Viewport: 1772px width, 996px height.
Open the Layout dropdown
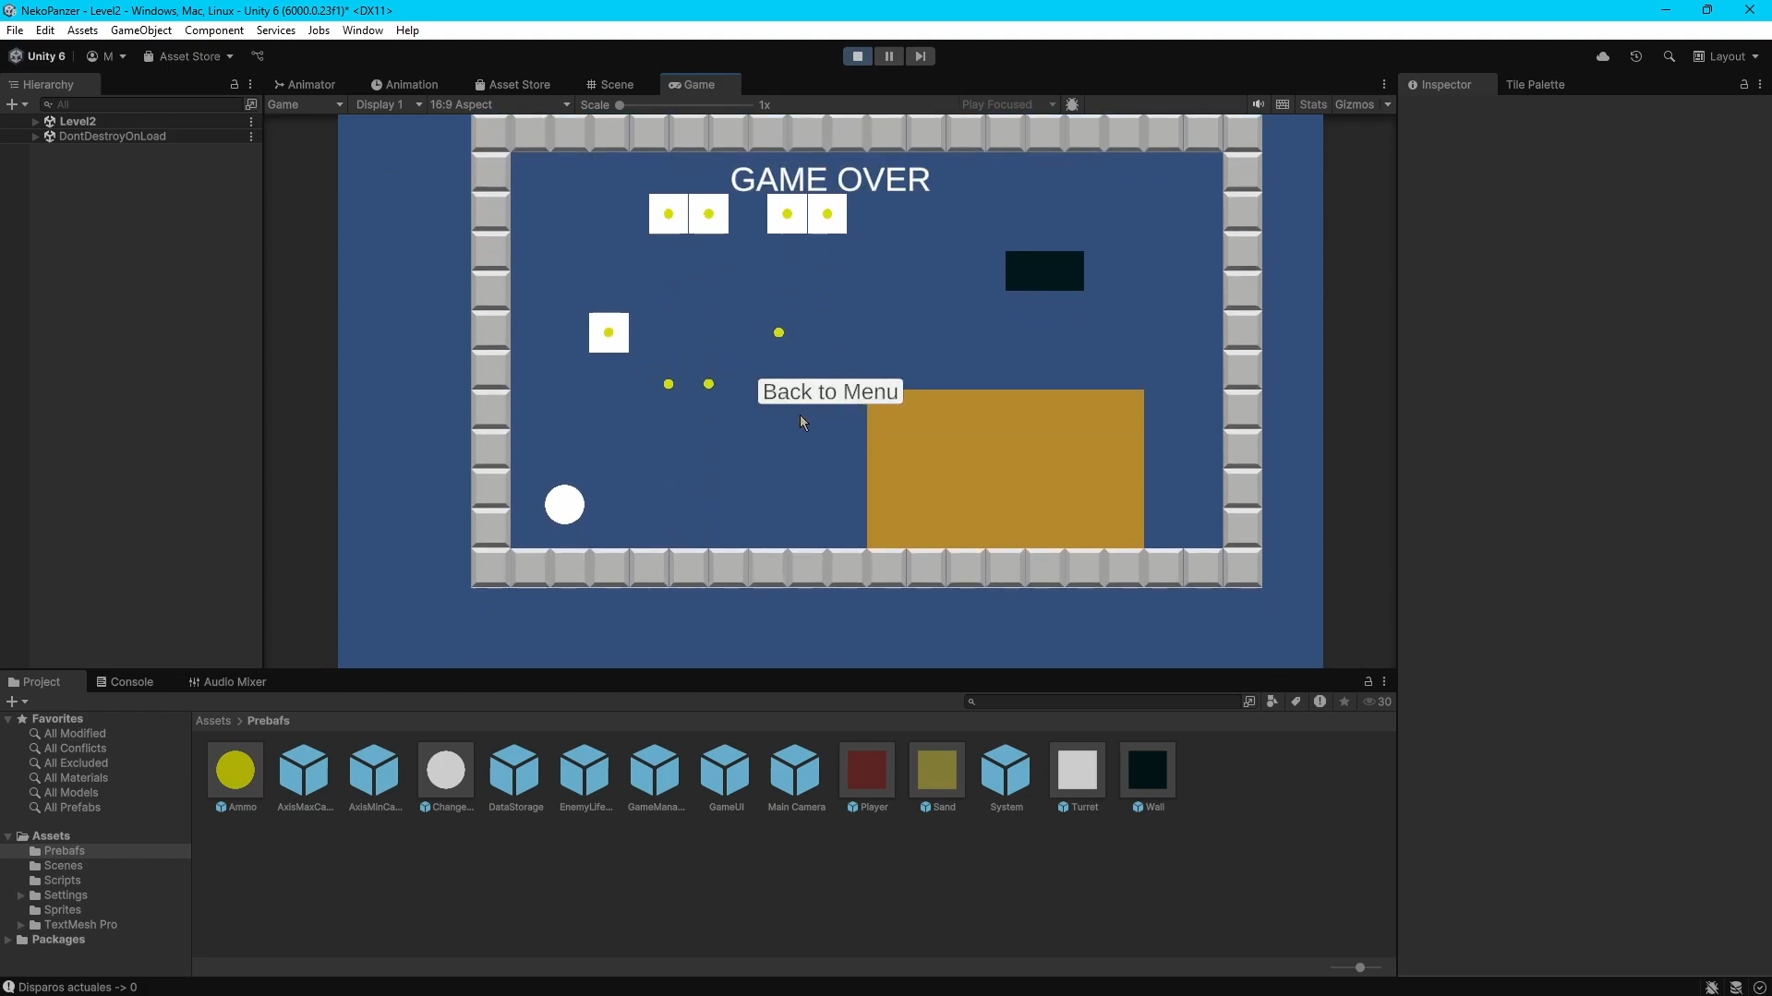pos(1726,56)
